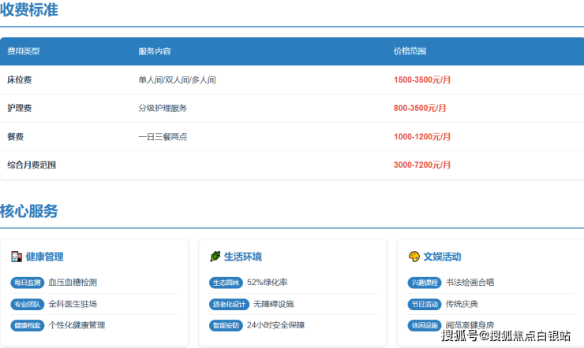This screenshot has height=348, width=584.
Task: Click the 3000-7200元/月 total monthly price
Action: coord(422,165)
